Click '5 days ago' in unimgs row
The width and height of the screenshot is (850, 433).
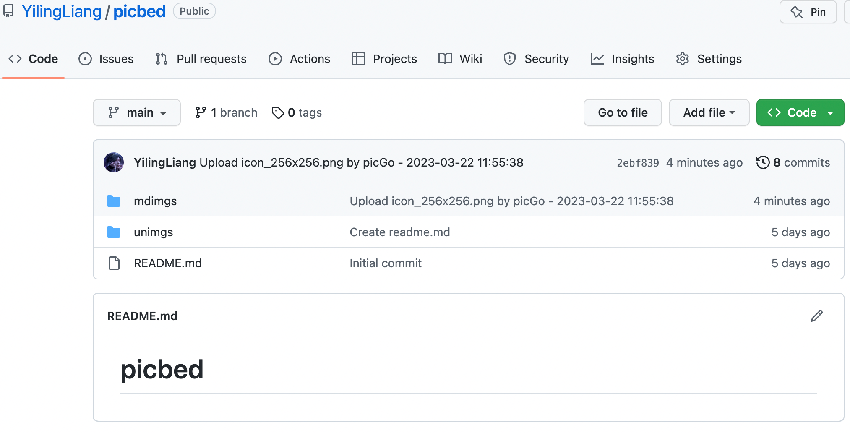pyautogui.click(x=800, y=232)
